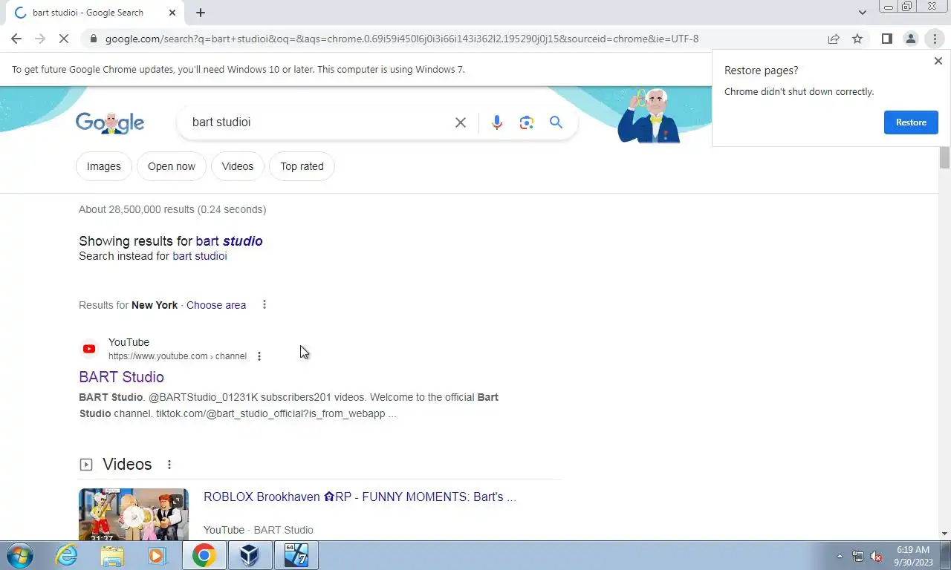Open a new Chrome tab

pos(201,13)
